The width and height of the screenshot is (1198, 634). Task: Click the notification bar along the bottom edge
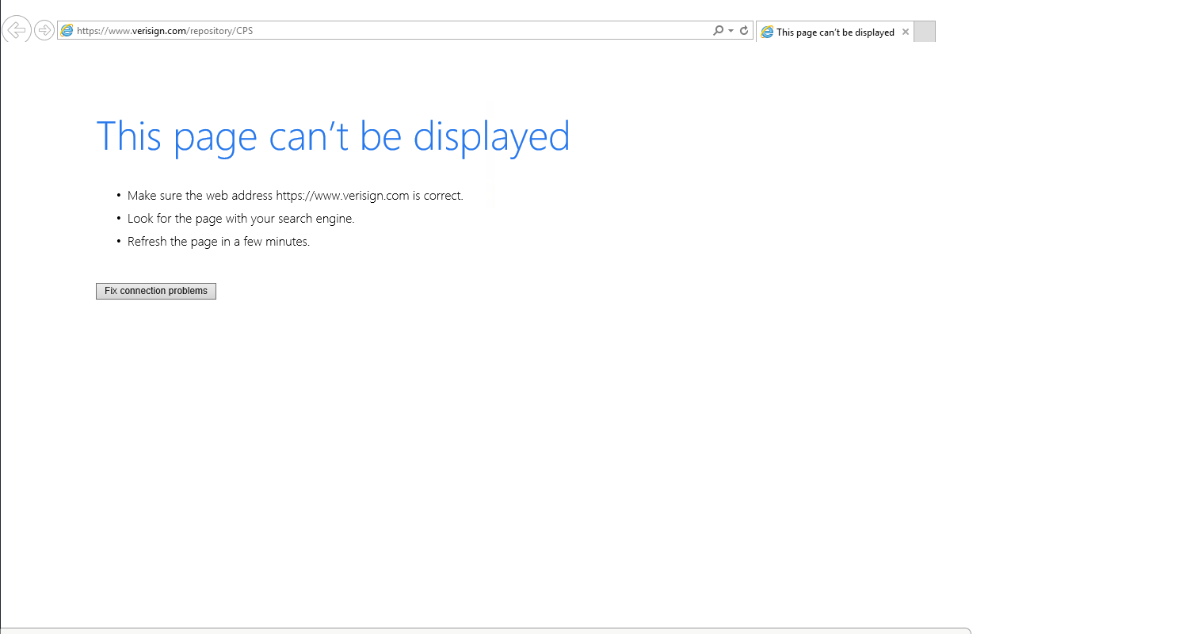tap(485, 631)
